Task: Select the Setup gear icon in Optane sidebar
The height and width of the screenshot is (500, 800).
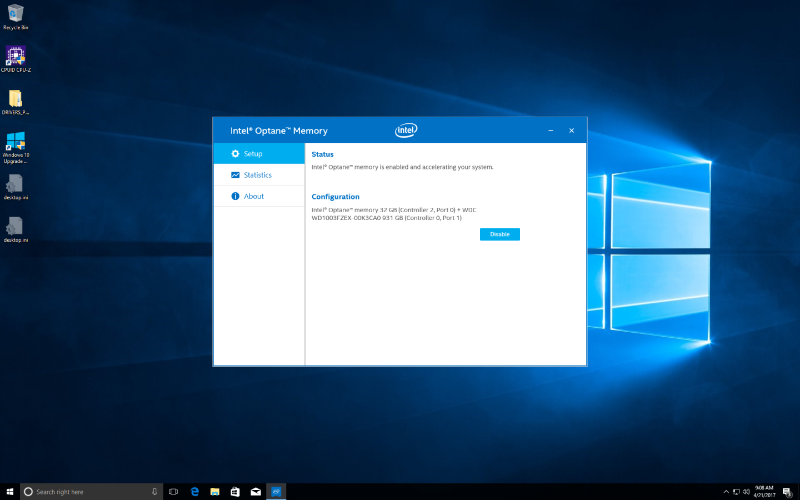Action: [x=236, y=153]
